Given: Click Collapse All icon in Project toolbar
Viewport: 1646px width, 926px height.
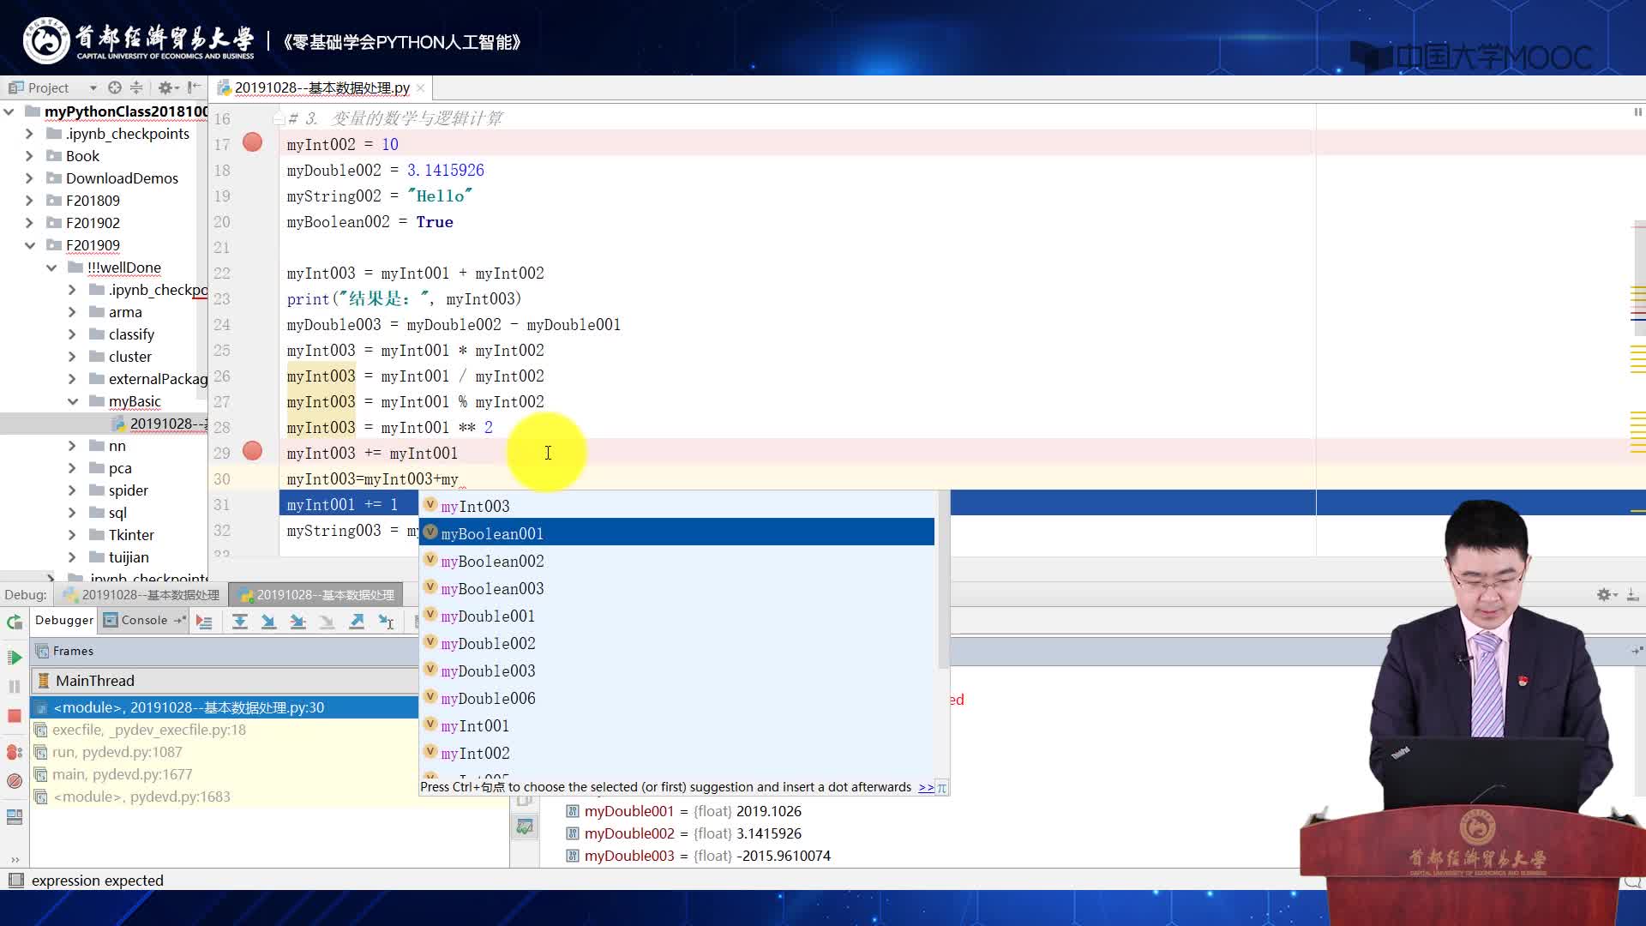Looking at the screenshot, I should coord(136,87).
